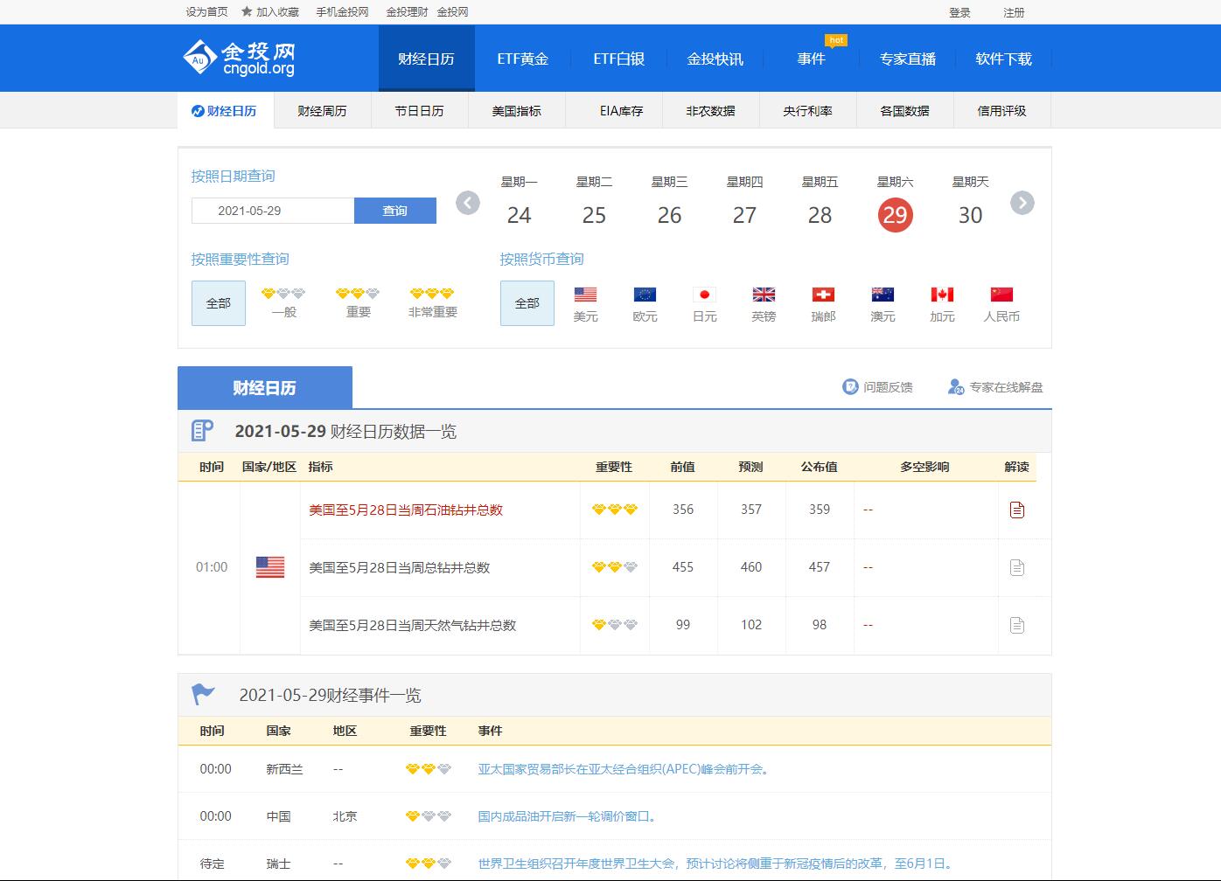Click the 金投网 cngold.org logo
Image resolution: width=1221 pixels, height=881 pixels.
(x=239, y=58)
